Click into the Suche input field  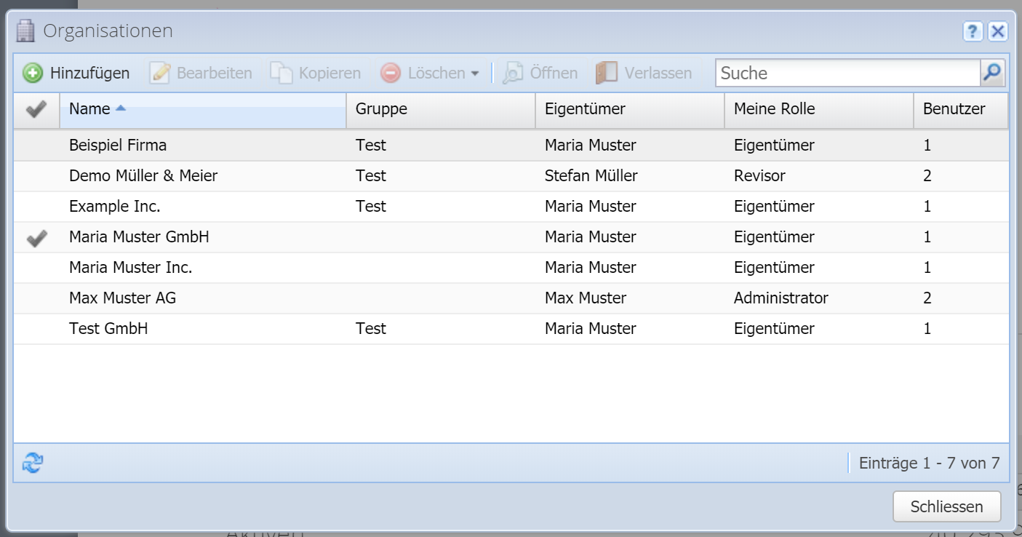(x=847, y=73)
